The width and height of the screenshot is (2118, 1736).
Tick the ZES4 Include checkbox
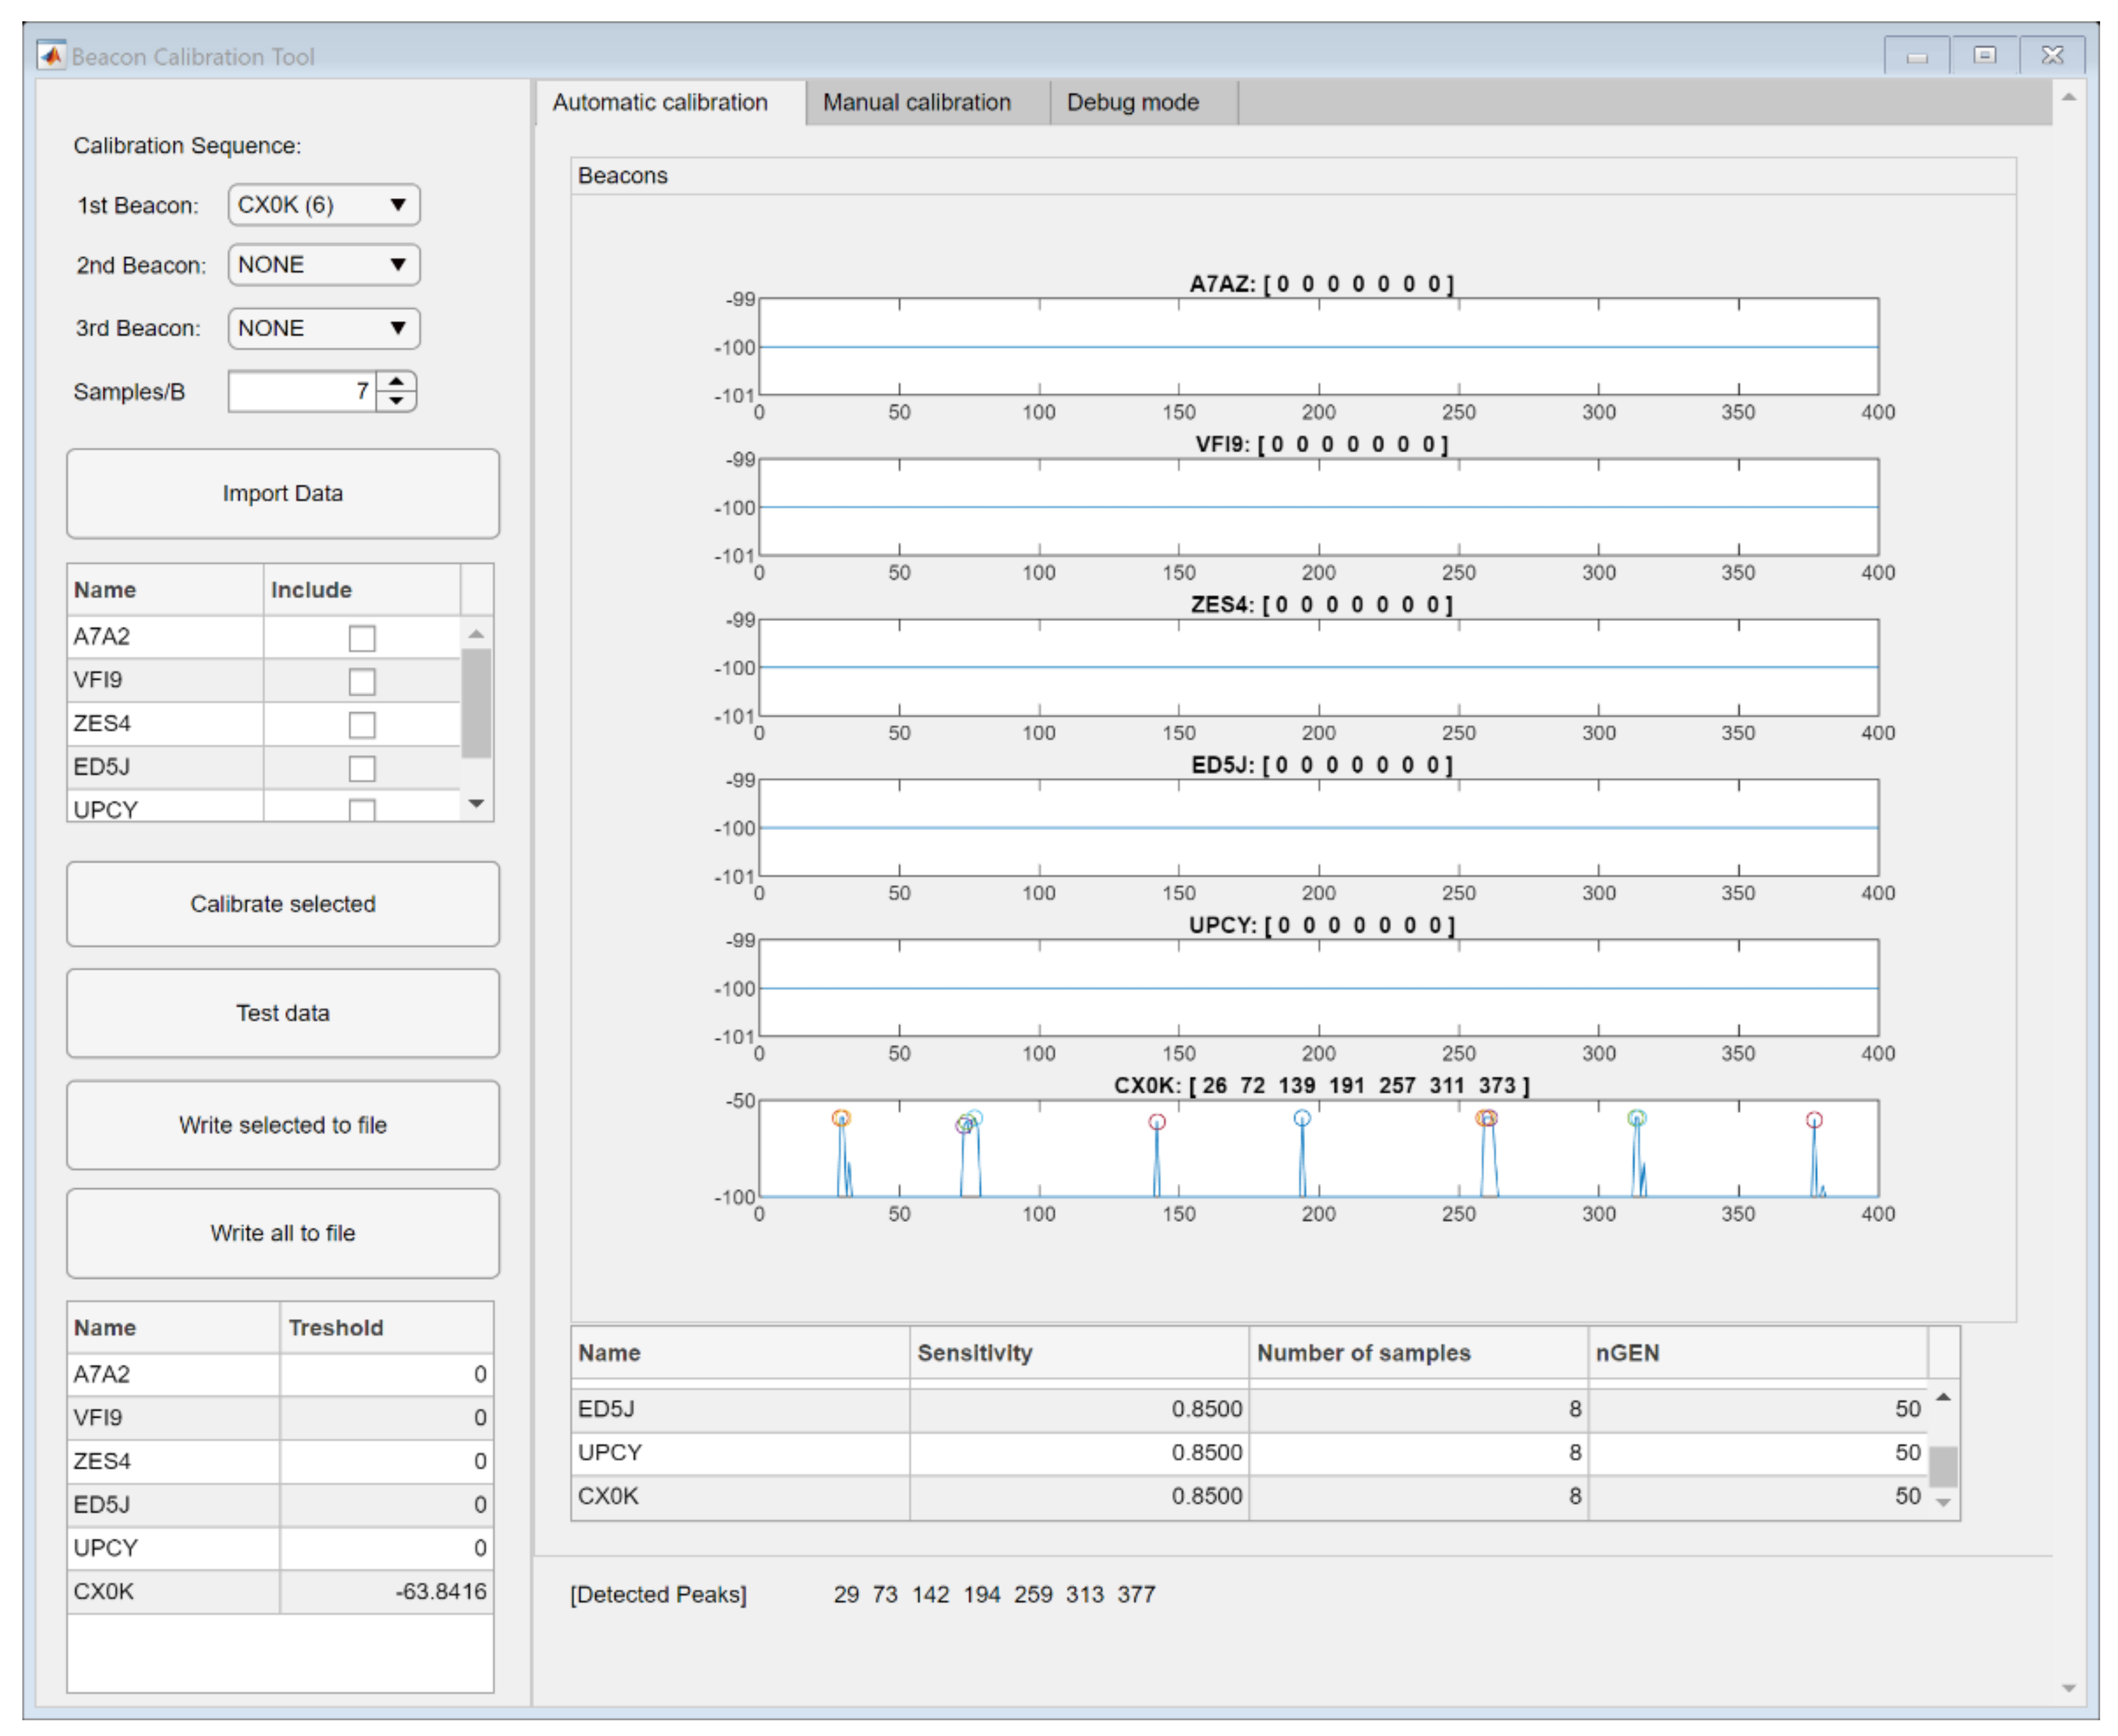coord(361,724)
